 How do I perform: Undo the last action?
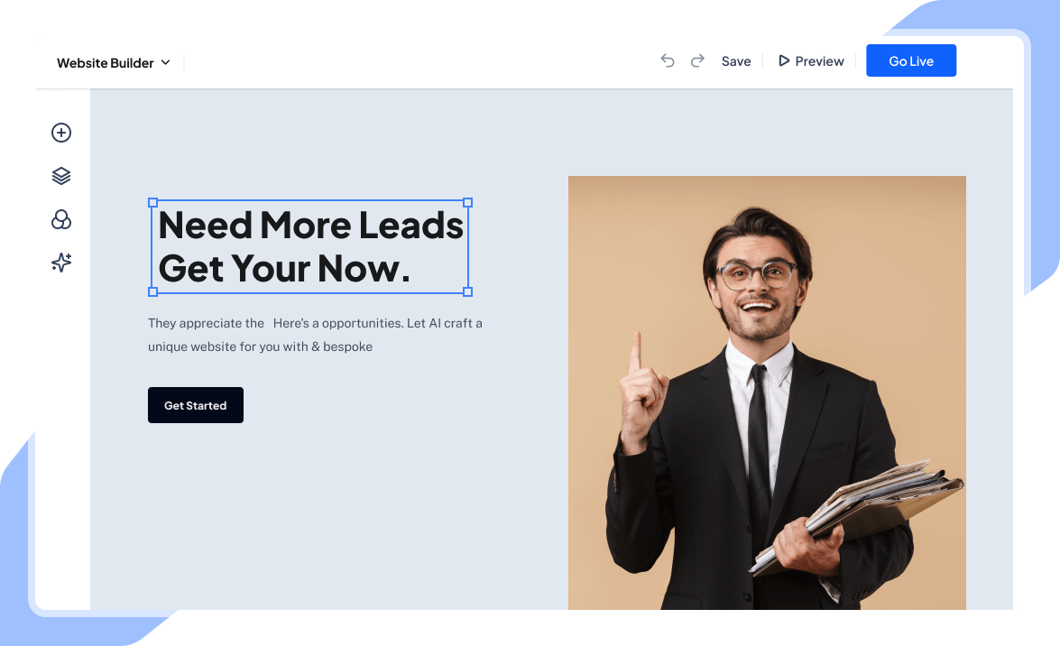[x=668, y=60]
